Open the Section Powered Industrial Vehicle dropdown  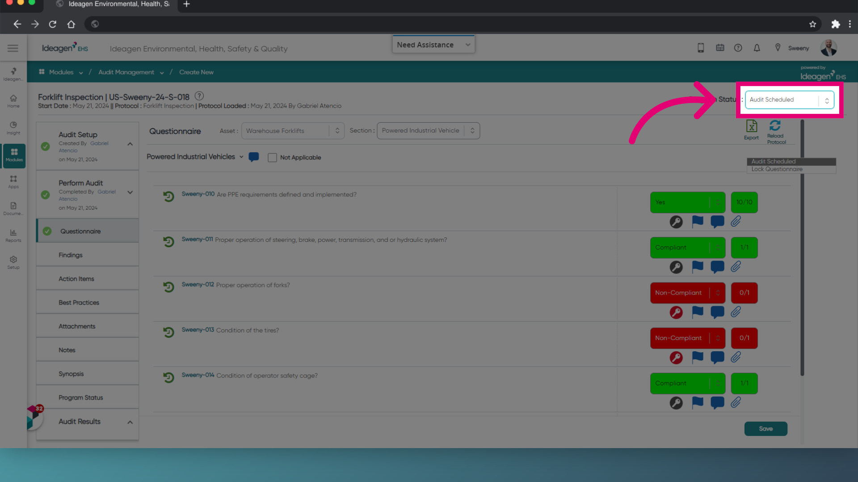(x=428, y=131)
